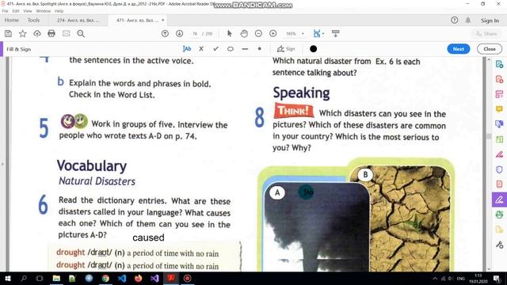Open the red recorder app on the taskbar
507x285 pixels.
point(187,278)
